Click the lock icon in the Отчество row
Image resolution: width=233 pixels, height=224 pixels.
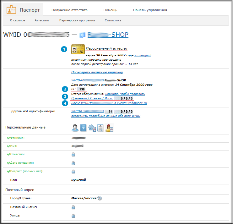(x=73, y=155)
